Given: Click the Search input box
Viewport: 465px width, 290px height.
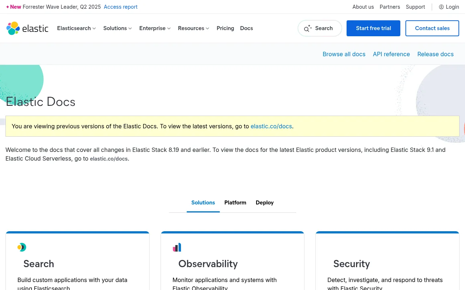Looking at the screenshot, I should [x=320, y=28].
